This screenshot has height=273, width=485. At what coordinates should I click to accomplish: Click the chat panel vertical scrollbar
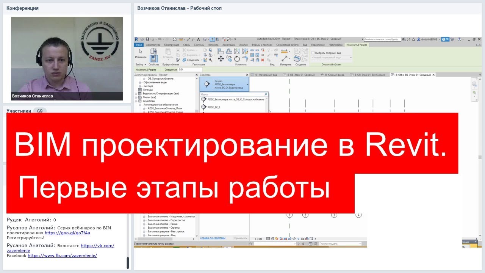pyautogui.click(x=128, y=263)
